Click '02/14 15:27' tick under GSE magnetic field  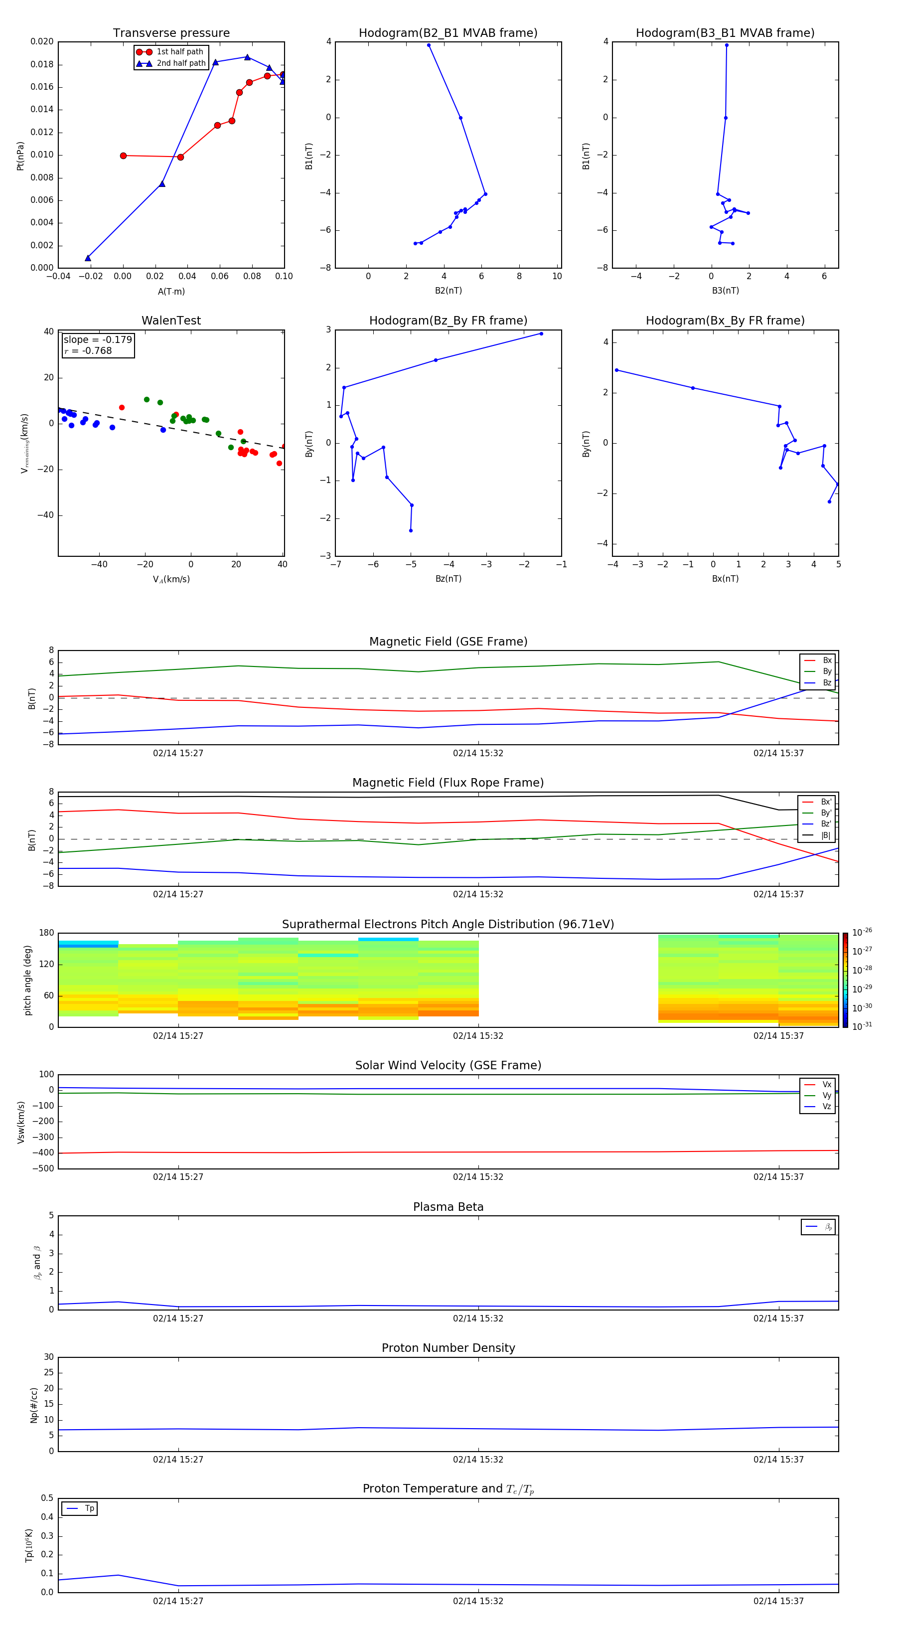tap(178, 754)
